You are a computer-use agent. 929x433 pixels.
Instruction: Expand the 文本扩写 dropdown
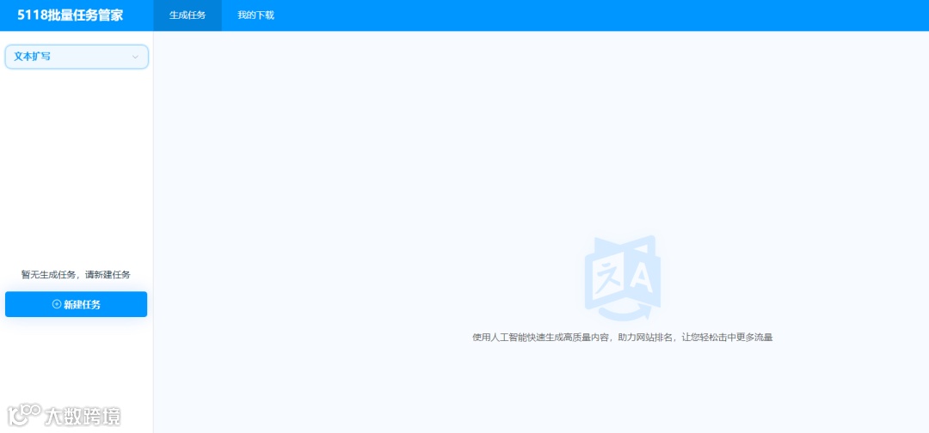tap(77, 57)
